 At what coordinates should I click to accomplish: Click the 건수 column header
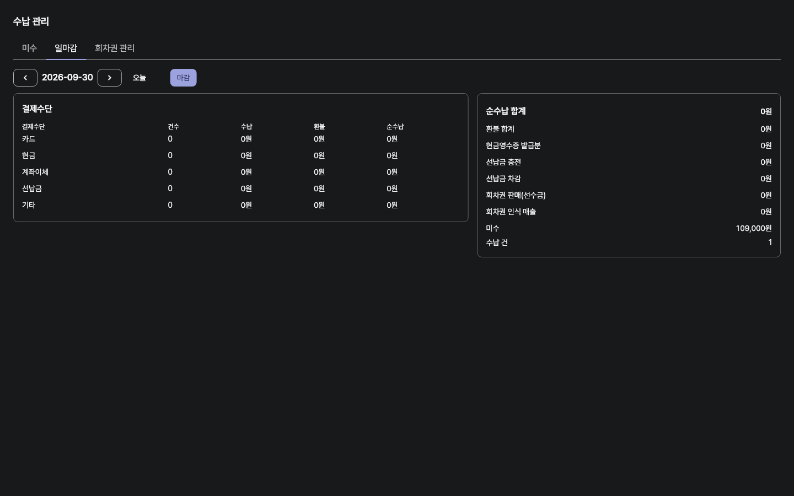click(174, 127)
